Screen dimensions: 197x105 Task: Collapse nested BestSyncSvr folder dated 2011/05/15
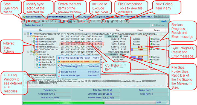coord(31,54)
